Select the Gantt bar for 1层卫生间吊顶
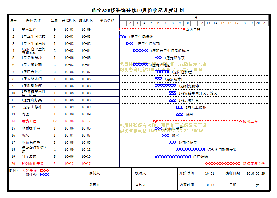The image size is (277, 198). tap(130, 44)
